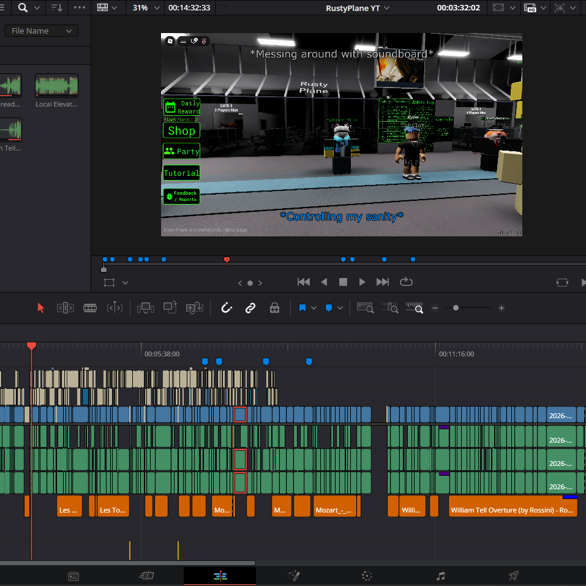Toggle the Linked Selection chain icon
The height and width of the screenshot is (586, 586).
pyautogui.click(x=250, y=308)
